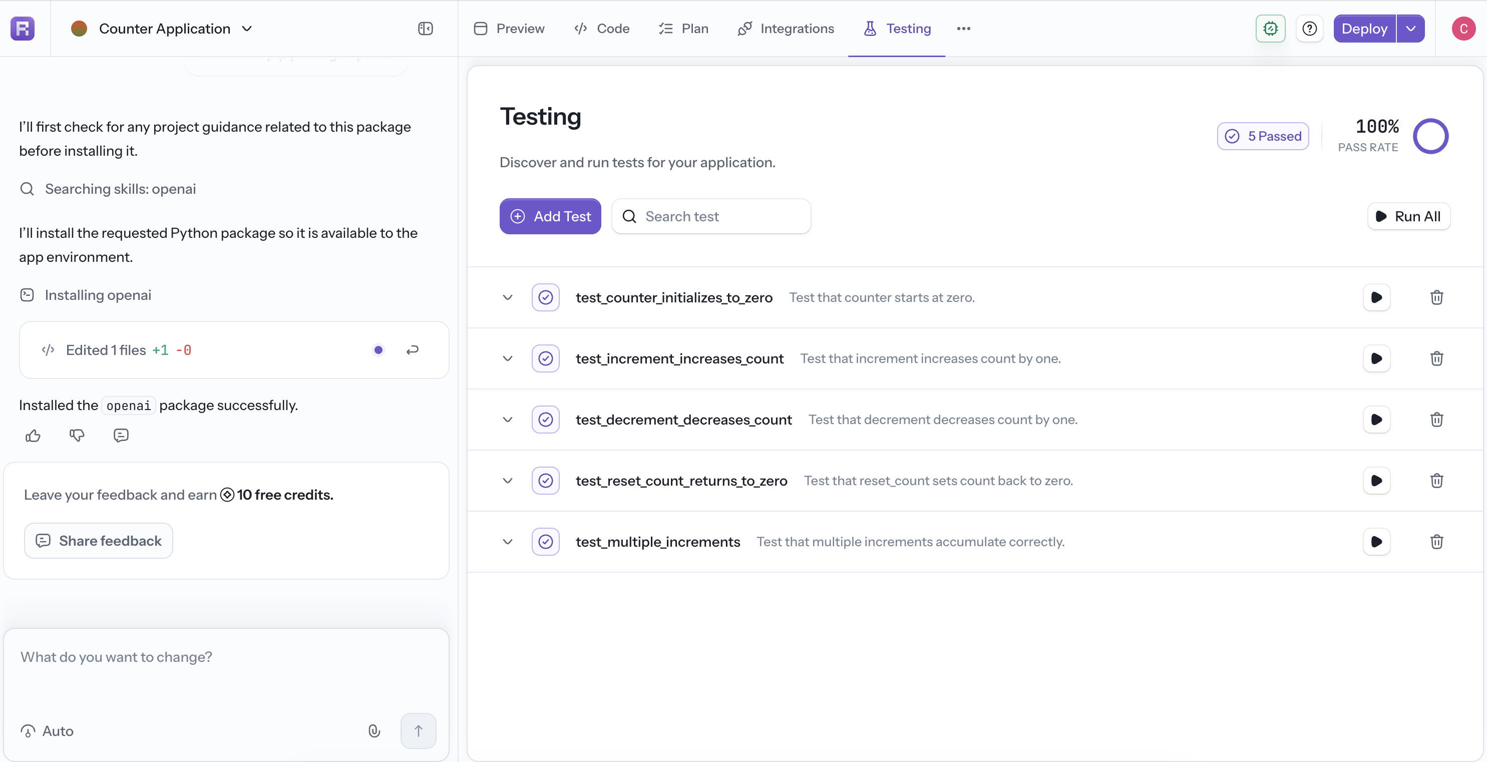
Task: Click the test_multiple_increments test name
Action: tap(657, 542)
